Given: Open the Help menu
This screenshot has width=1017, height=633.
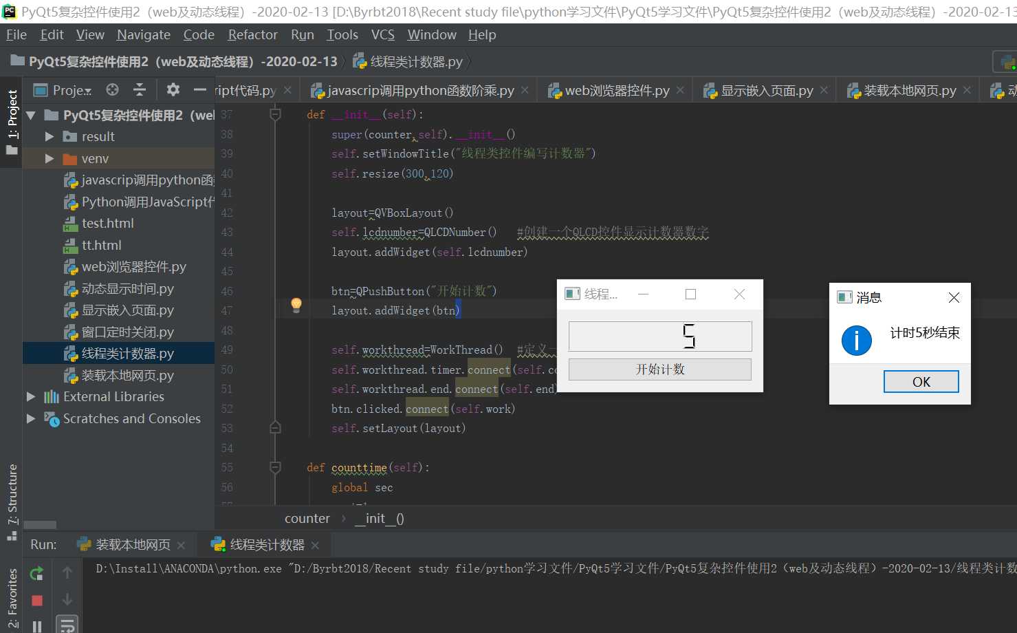Looking at the screenshot, I should point(482,34).
